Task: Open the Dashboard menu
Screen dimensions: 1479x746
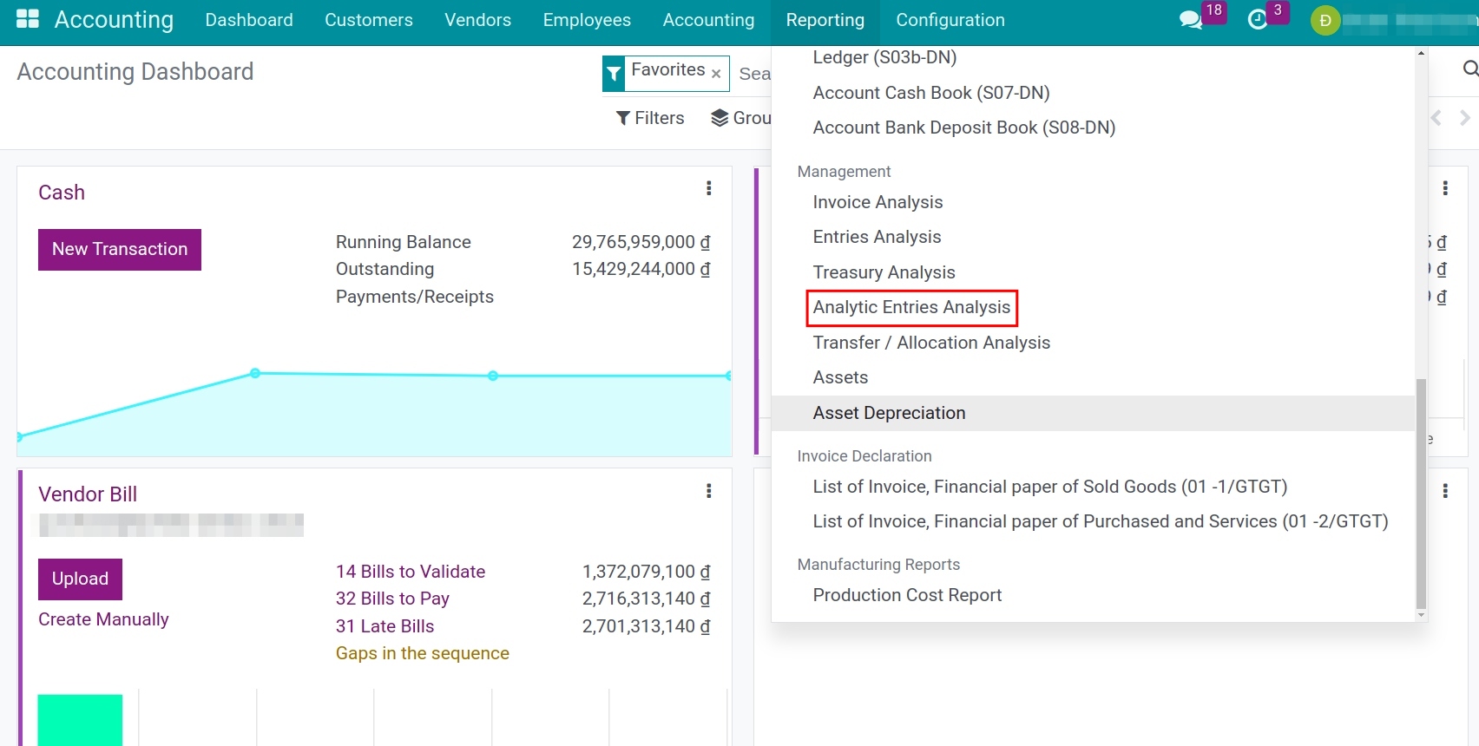Action: (x=249, y=20)
